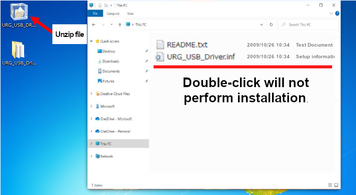Expand the Network tree node
The width and height of the screenshot is (356, 195).
coord(92,157)
